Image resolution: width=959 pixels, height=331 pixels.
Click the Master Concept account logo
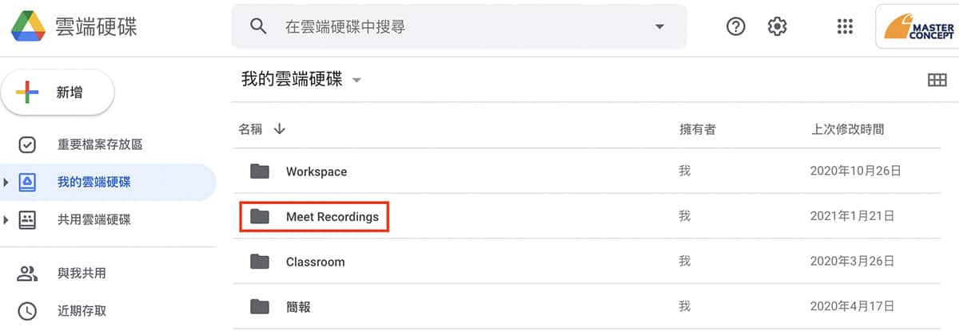point(917,28)
